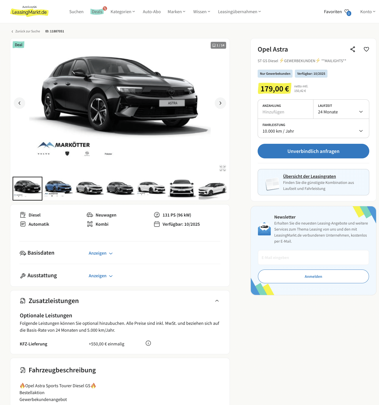Open the Laufzeit 24 Monate dropdown

click(x=341, y=109)
